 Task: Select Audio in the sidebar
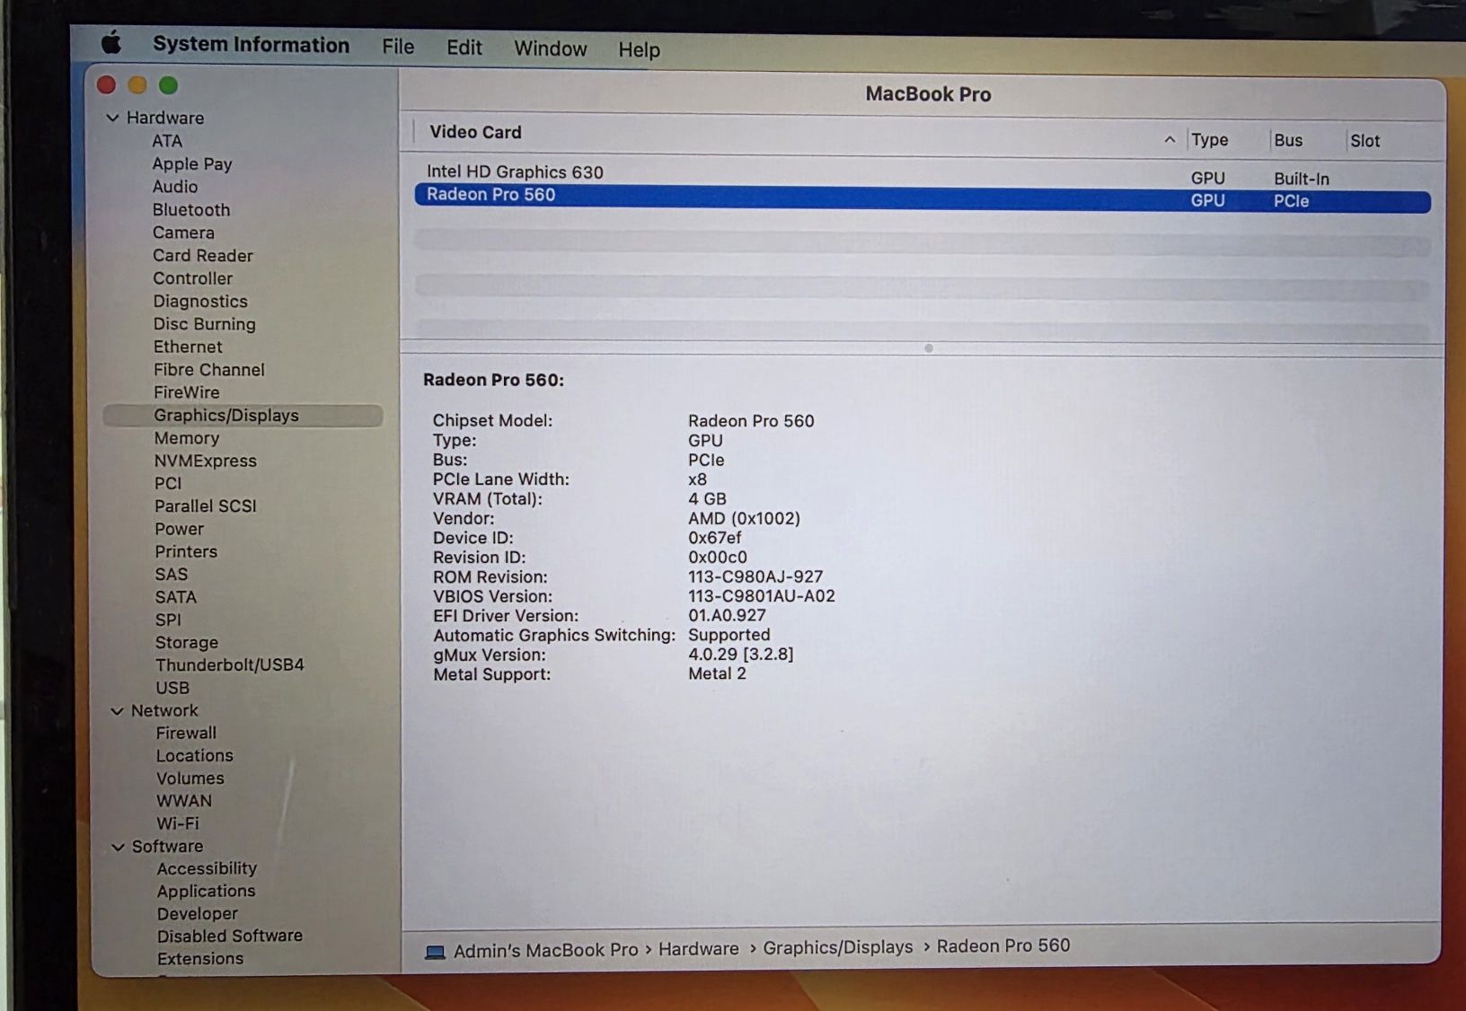point(175,187)
